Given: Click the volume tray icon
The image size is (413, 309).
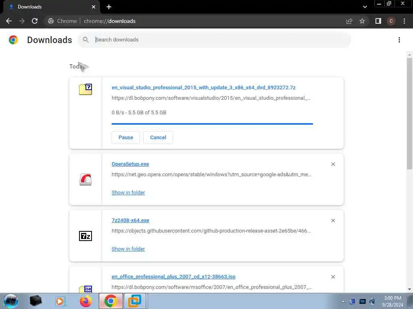Looking at the screenshot, I should pyautogui.click(x=372, y=301).
